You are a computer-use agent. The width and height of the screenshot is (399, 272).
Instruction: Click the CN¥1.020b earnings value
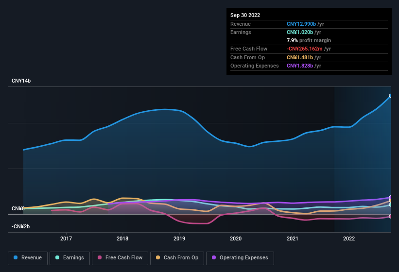click(300, 32)
